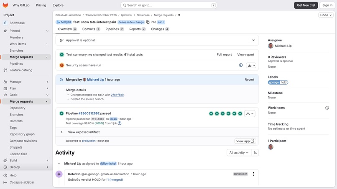Click the first pipeline stage status icon
The image size is (337, 189).
[x=211, y=113]
